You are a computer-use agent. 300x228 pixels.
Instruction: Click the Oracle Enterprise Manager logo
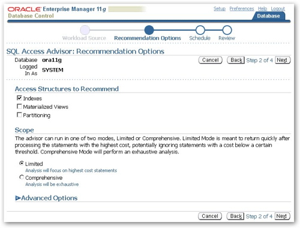(x=56, y=9)
